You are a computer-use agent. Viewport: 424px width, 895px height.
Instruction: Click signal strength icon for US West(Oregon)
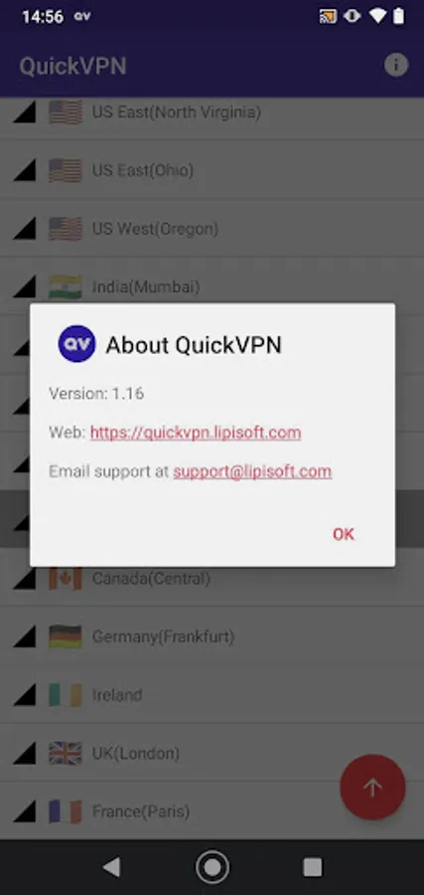[25, 229]
